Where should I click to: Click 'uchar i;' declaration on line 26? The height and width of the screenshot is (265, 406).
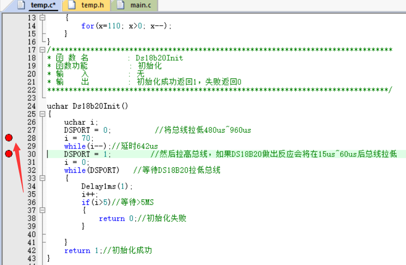click(81, 122)
